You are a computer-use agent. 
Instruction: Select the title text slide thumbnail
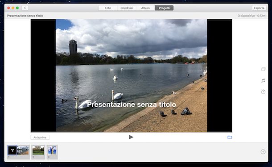12,150
